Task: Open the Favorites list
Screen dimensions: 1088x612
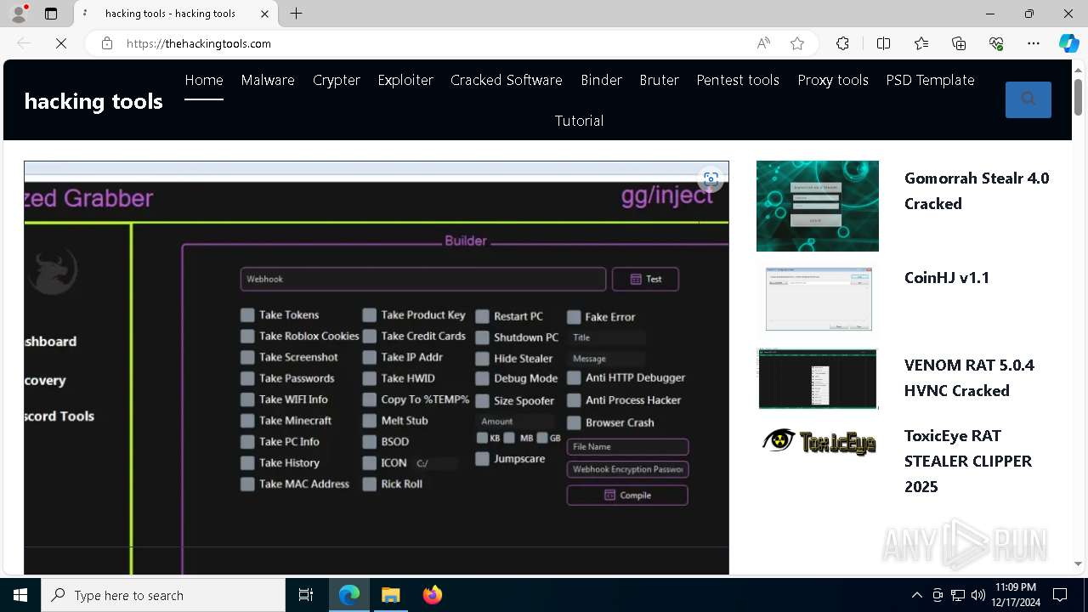Action: pos(921,43)
